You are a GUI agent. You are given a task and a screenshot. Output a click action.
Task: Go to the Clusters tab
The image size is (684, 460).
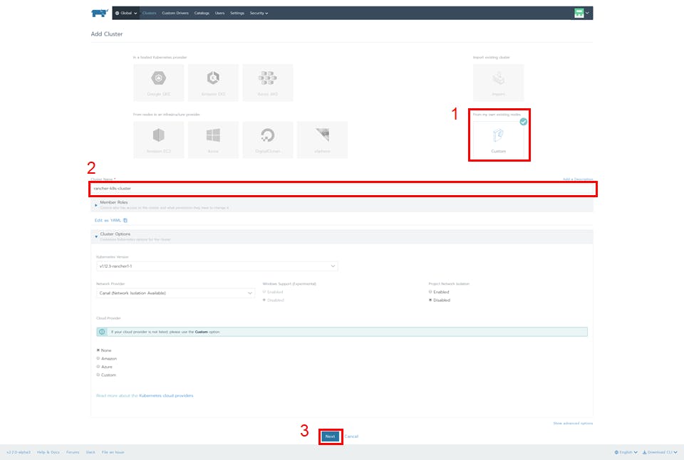point(149,13)
